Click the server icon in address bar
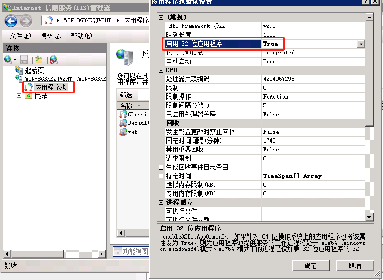The image size is (383, 280). (x=49, y=20)
